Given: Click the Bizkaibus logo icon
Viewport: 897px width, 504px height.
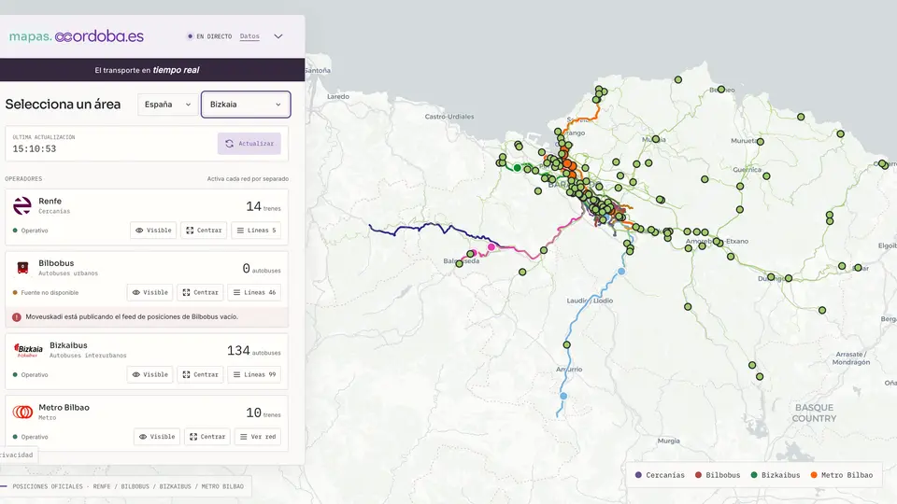Looking at the screenshot, I should coord(28,350).
